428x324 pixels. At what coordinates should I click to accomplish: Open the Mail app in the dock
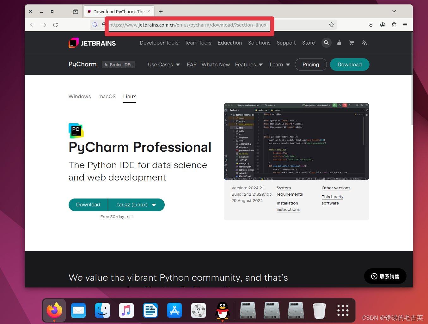[x=78, y=311]
